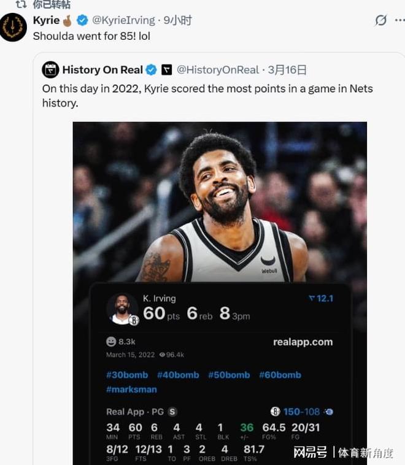
Task: Select the #marksman hashtag
Action: pyautogui.click(x=131, y=389)
